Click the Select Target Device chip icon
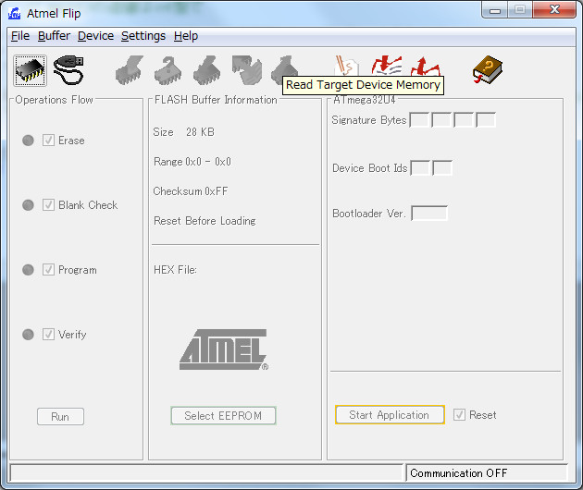Viewport: 583px width, 490px height. (31, 70)
